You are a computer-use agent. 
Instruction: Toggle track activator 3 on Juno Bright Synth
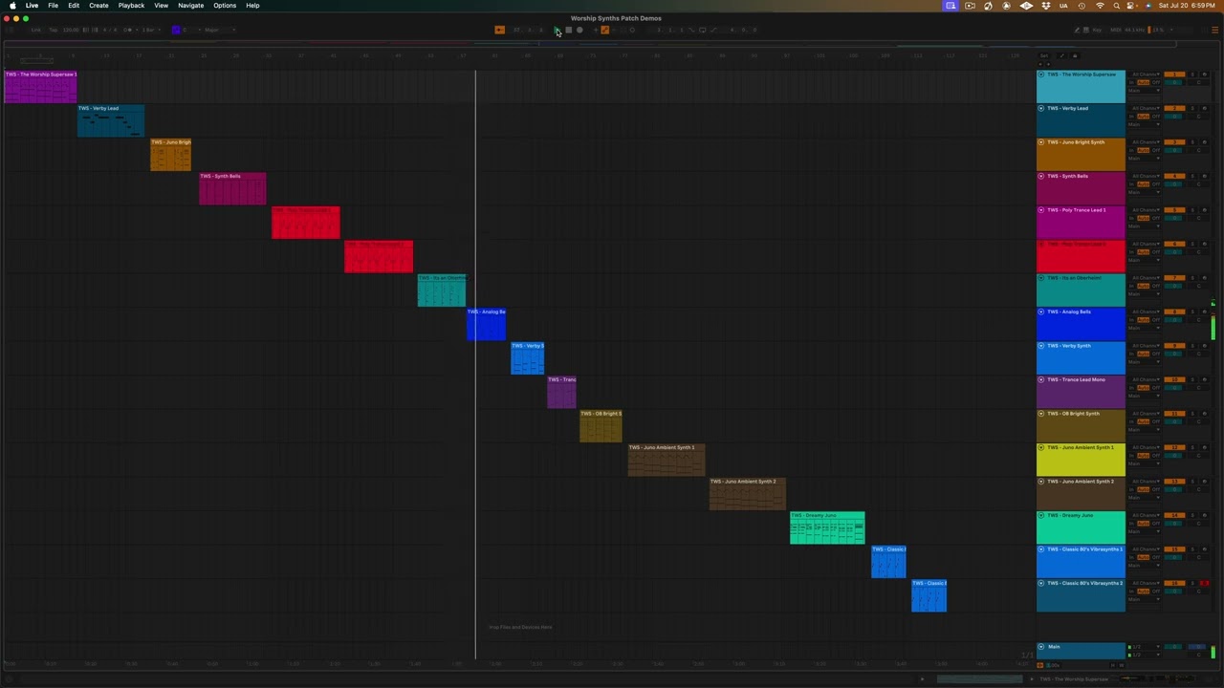pyautogui.click(x=1174, y=142)
